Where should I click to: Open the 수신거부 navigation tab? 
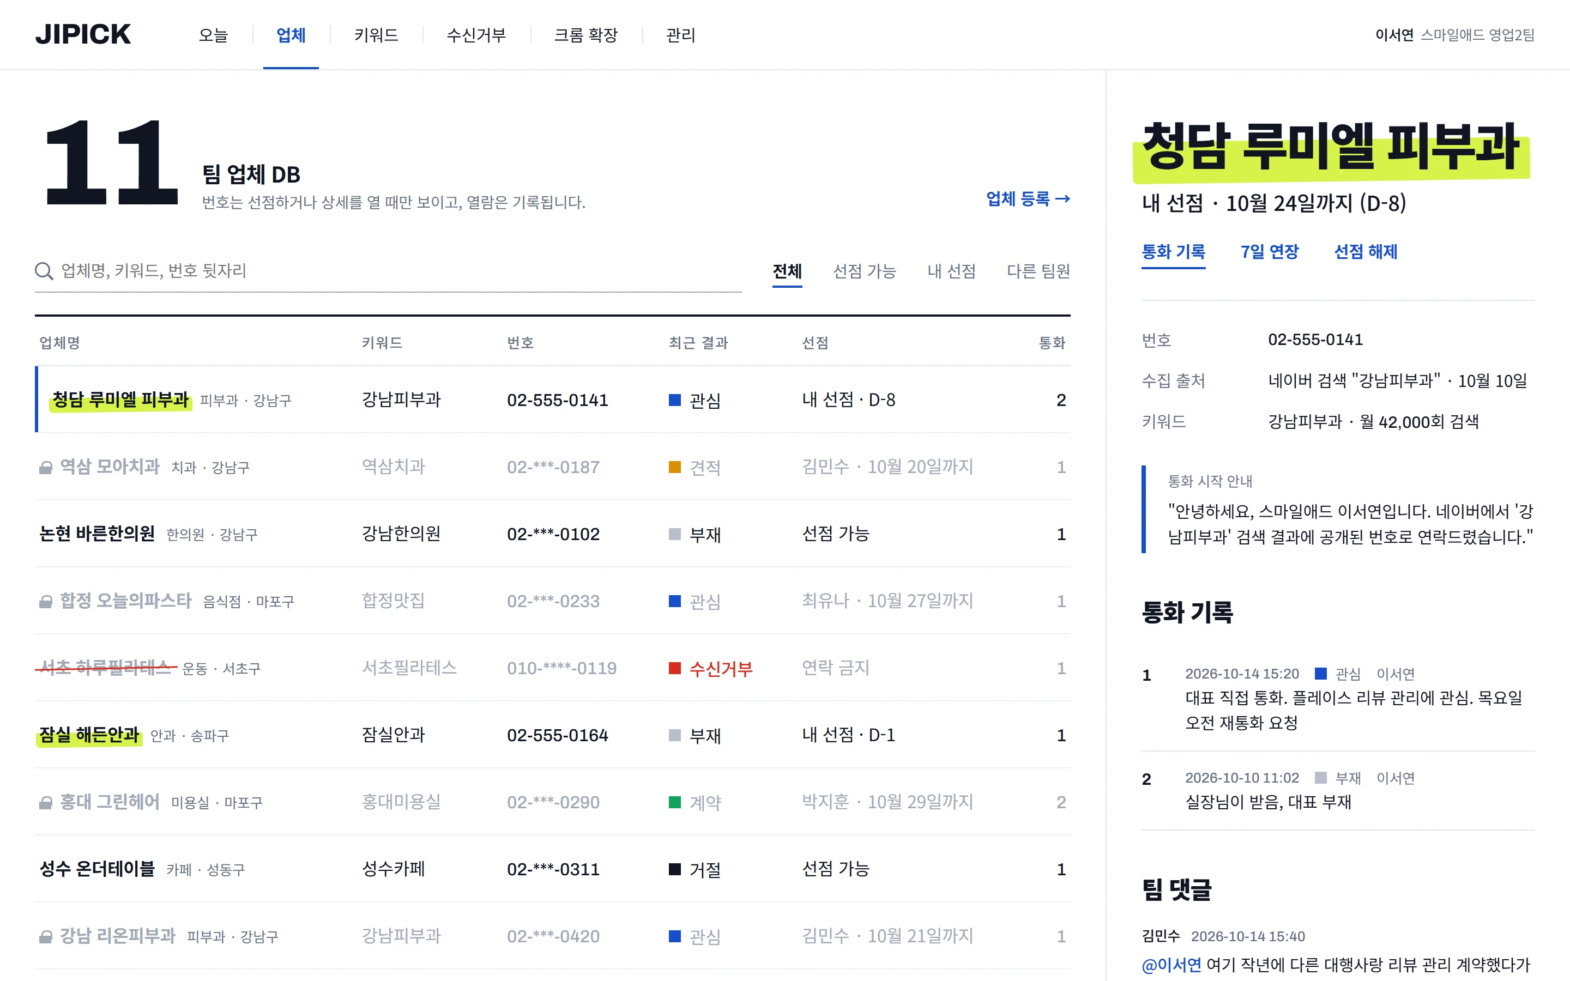click(476, 35)
